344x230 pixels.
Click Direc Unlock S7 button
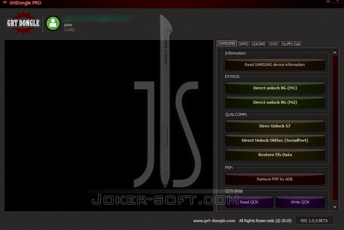(x=275, y=126)
